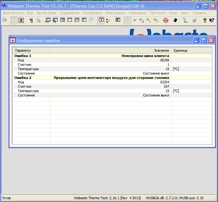Click the Состояние label under Ошибка 2

26,95
